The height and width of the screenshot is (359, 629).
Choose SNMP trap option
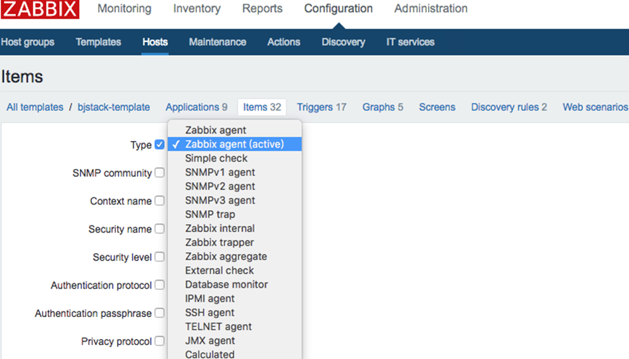point(235,214)
